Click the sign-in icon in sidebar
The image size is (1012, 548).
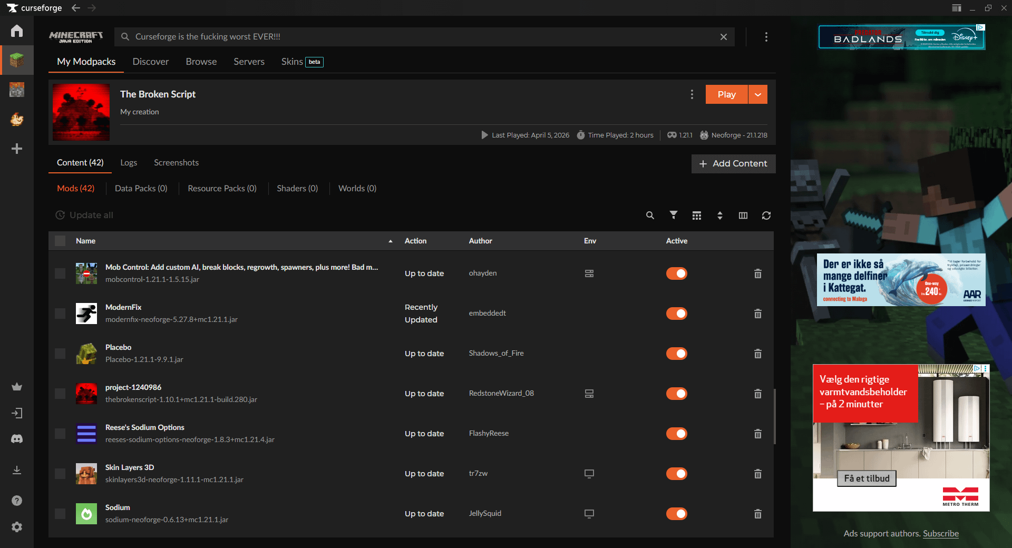pyautogui.click(x=17, y=413)
